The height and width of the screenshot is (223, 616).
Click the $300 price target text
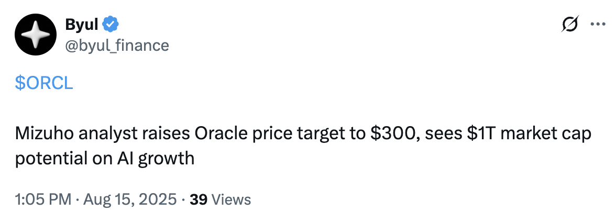(x=391, y=134)
